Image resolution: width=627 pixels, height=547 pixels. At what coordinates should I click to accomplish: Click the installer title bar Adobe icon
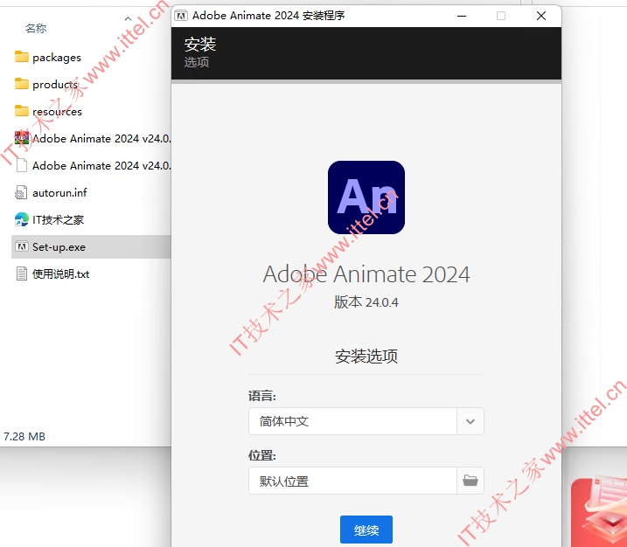[181, 16]
